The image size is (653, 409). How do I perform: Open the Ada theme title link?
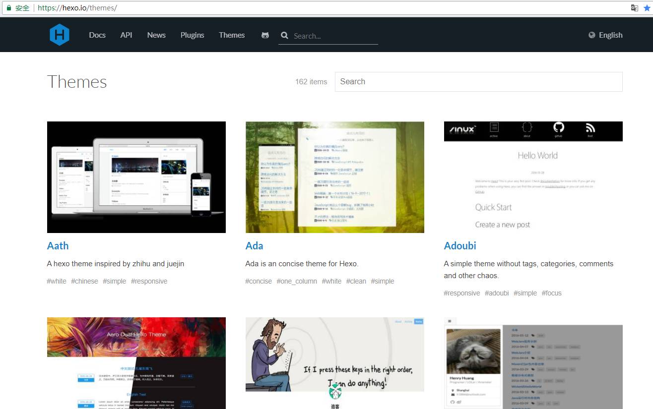(254, 246)
